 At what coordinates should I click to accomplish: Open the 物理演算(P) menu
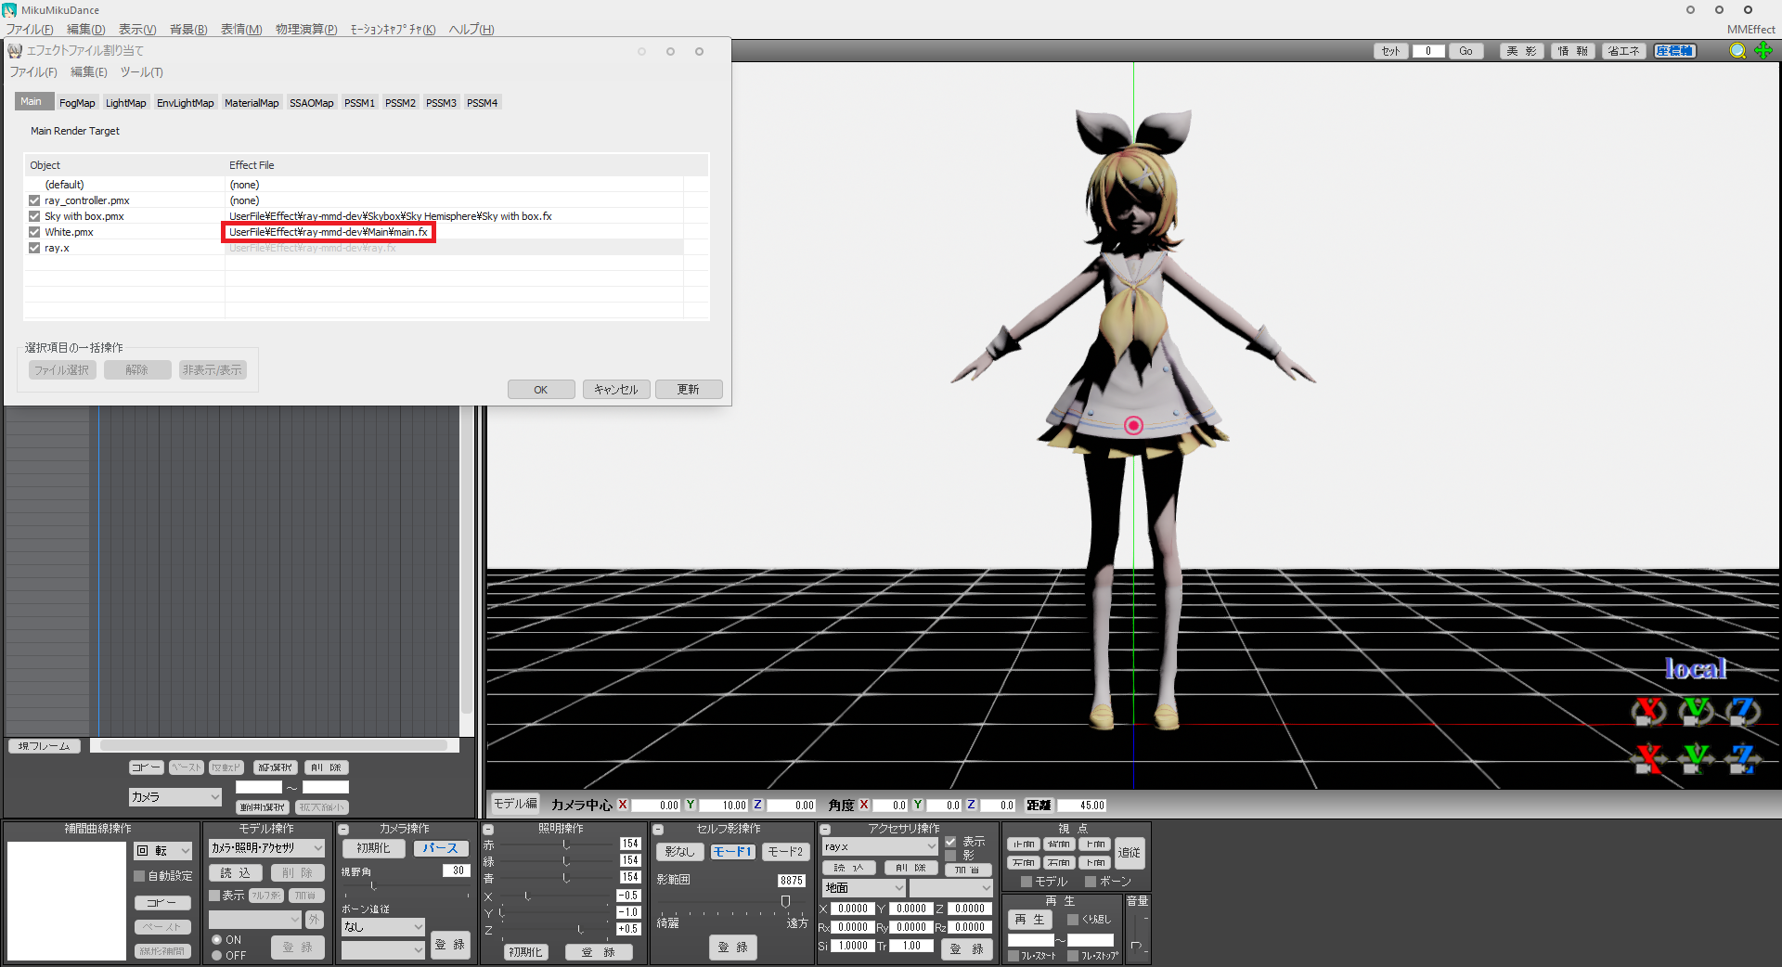pos(306,30)
